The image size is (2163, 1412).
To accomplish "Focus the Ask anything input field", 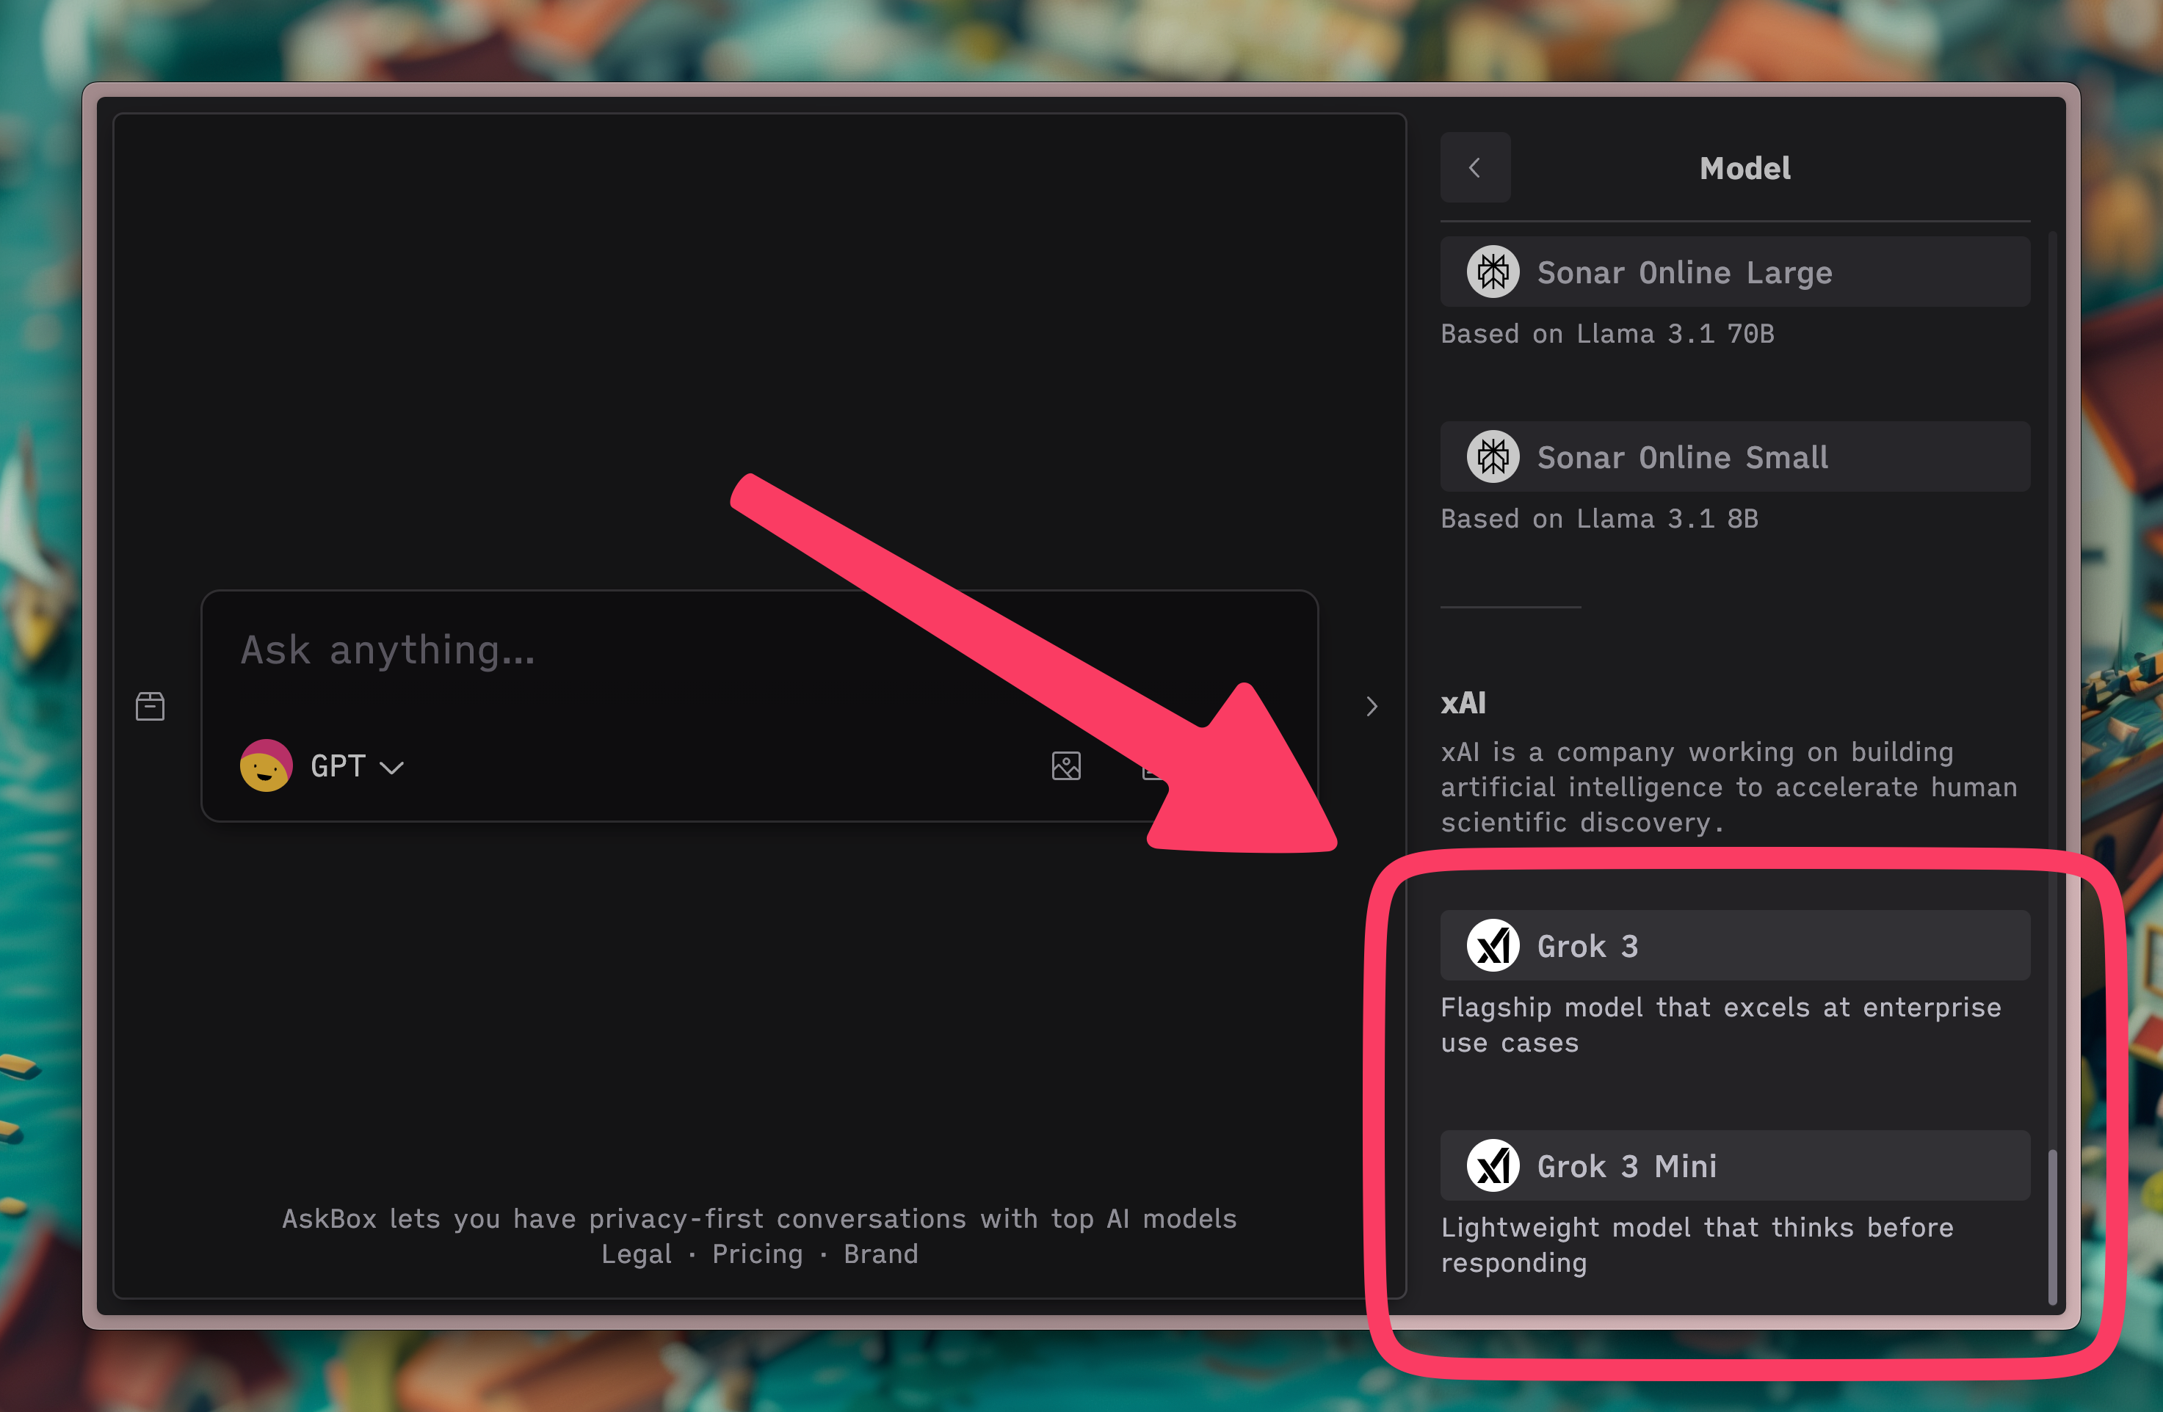I will [760, 650].
